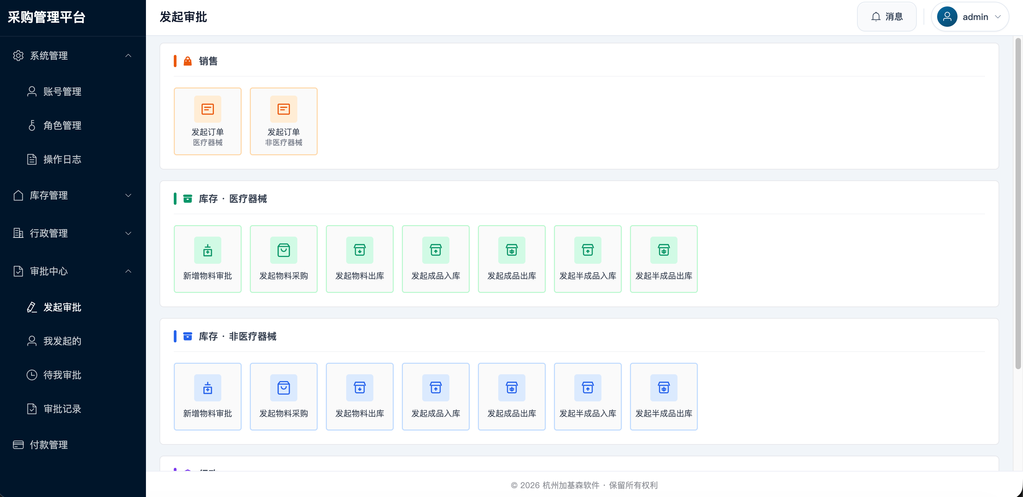
Task: View 审批记录 from the sidebar
Action: click(73, 409)
